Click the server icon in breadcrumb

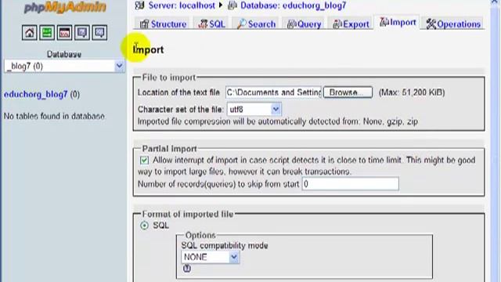[x=139, y=5]
